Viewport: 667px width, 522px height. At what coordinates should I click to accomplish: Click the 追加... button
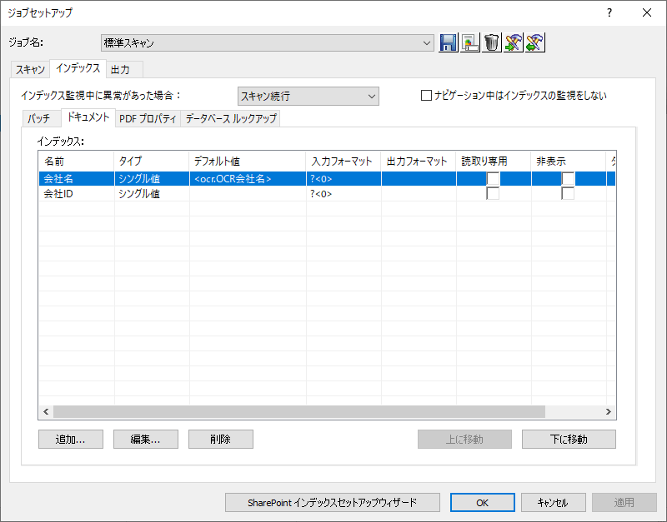[x=71, y=440]
